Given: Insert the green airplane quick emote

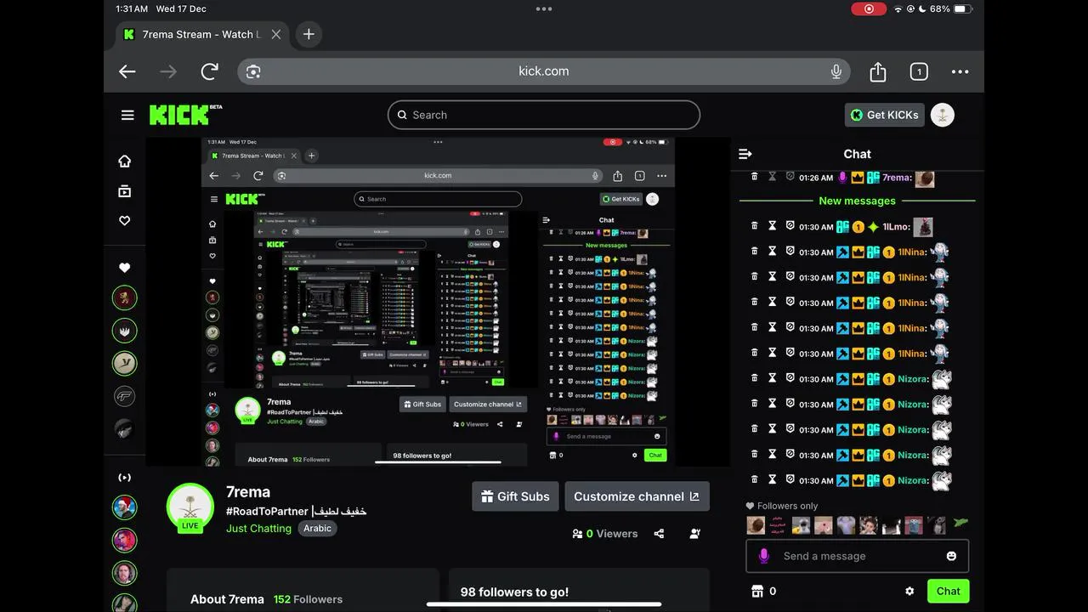Looking at the screenshot, I should pos(960,524).
